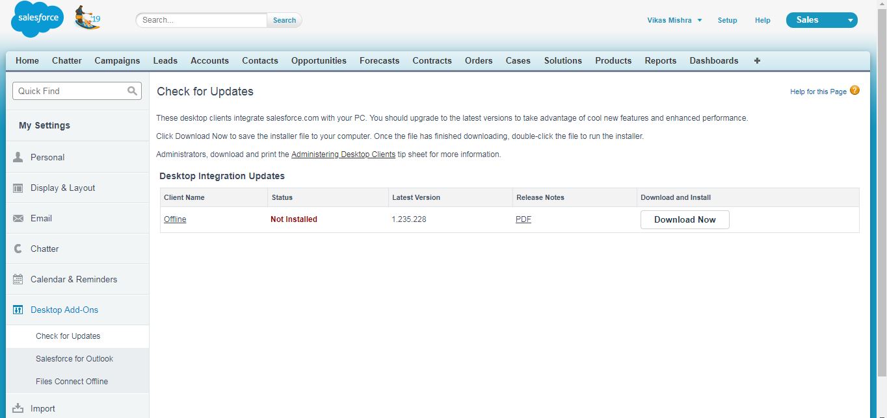Open the Opportunities tab
This screenshot has width=887, height=418.
tap(319, 60)
